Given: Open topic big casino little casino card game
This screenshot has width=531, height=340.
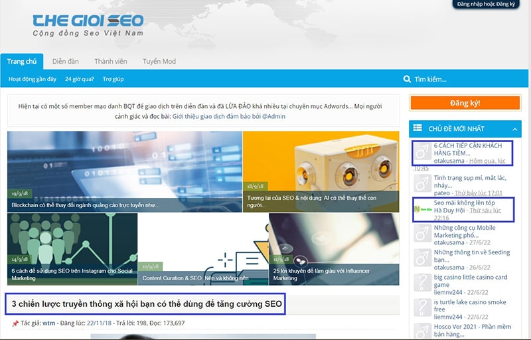Looking at the screenshot, I should (x=471, y=281).
